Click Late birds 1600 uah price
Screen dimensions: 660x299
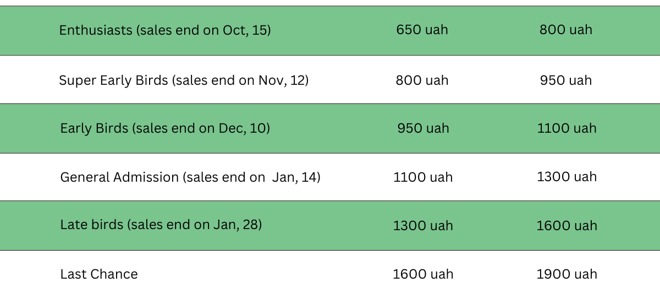(x=566, y=226)
